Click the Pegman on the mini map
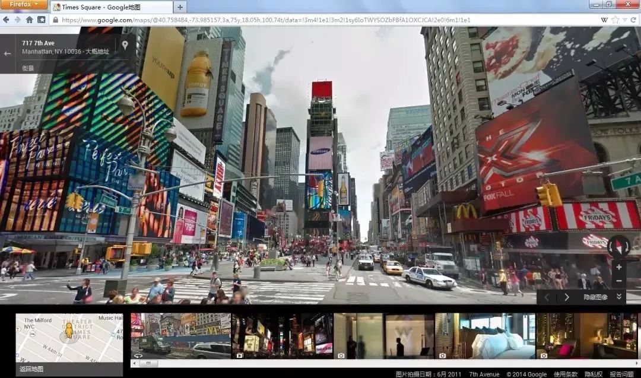Viewport: 641px width, 378px height. coord(69,330)
